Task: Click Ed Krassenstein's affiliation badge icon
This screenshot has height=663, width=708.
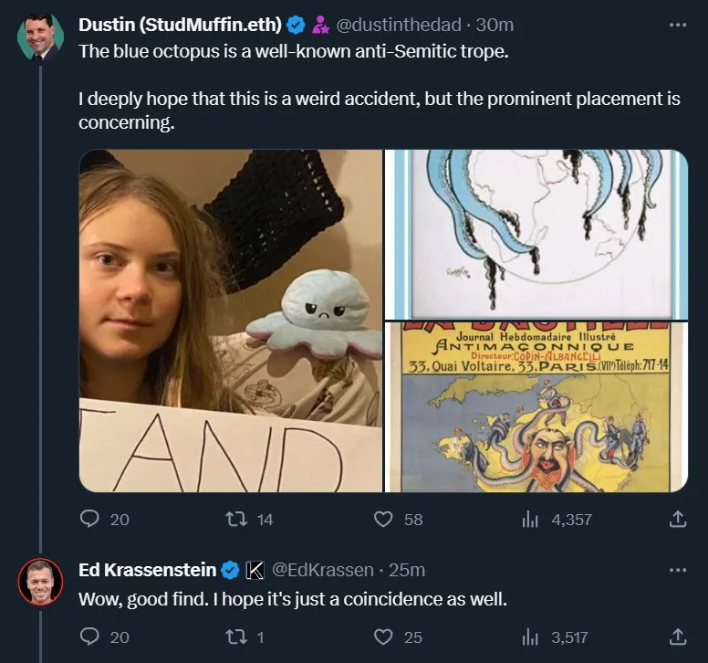Action: pos(256,570)
